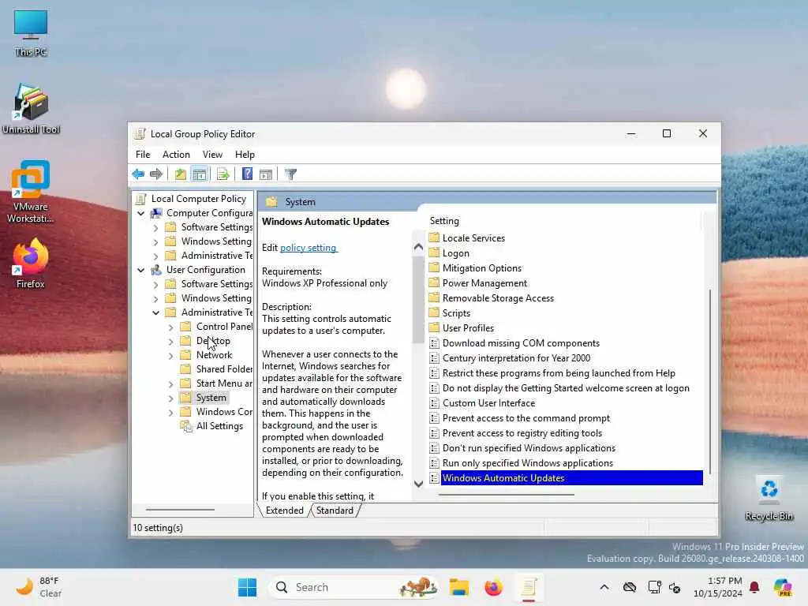Select Download missing COM components
Image resolution: width=808 pixels, height=606 pixels.
521,342
